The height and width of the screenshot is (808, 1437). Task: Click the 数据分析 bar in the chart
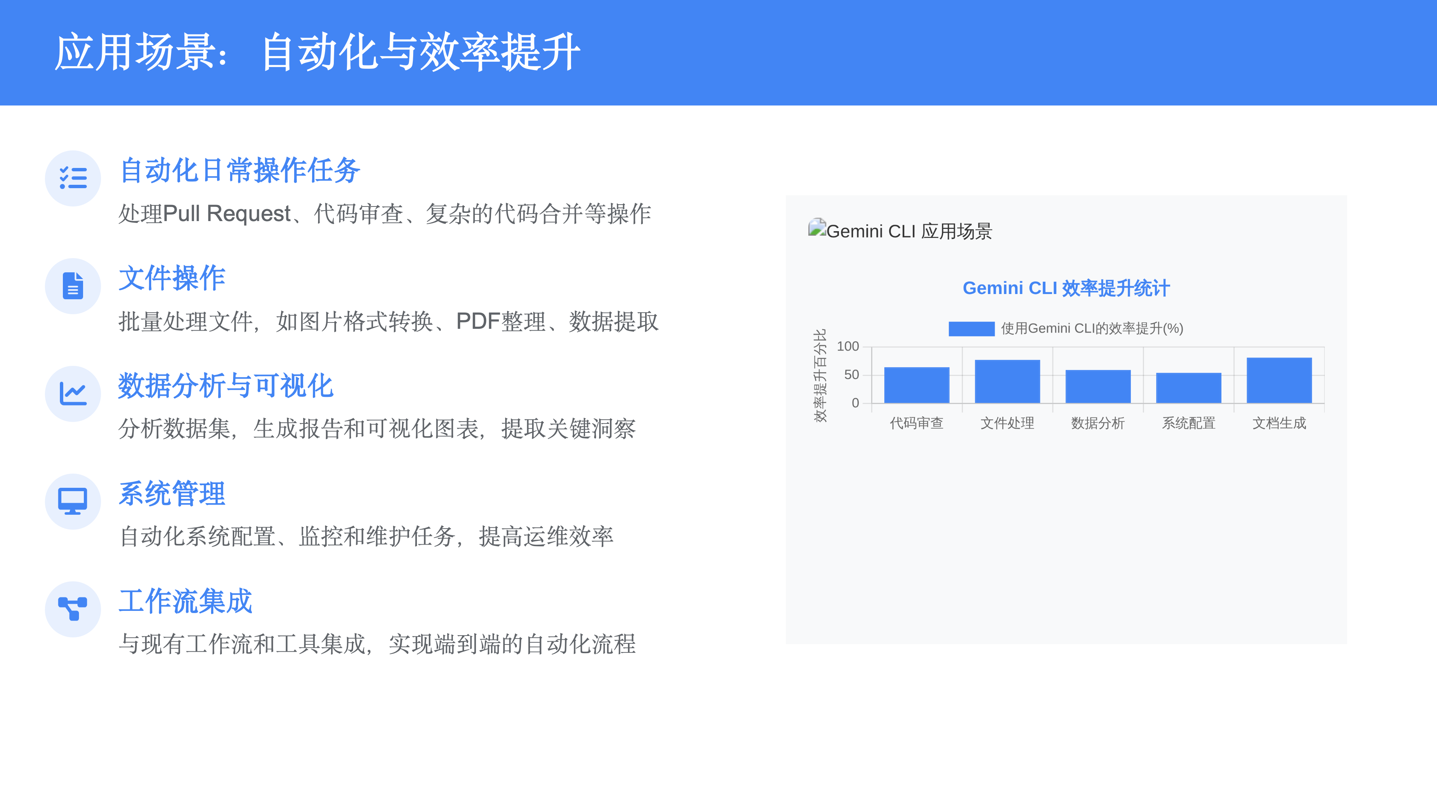[1098, 386]
